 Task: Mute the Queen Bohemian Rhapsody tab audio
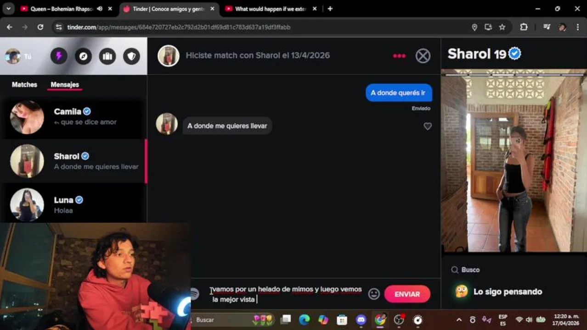tap(99, 9)
